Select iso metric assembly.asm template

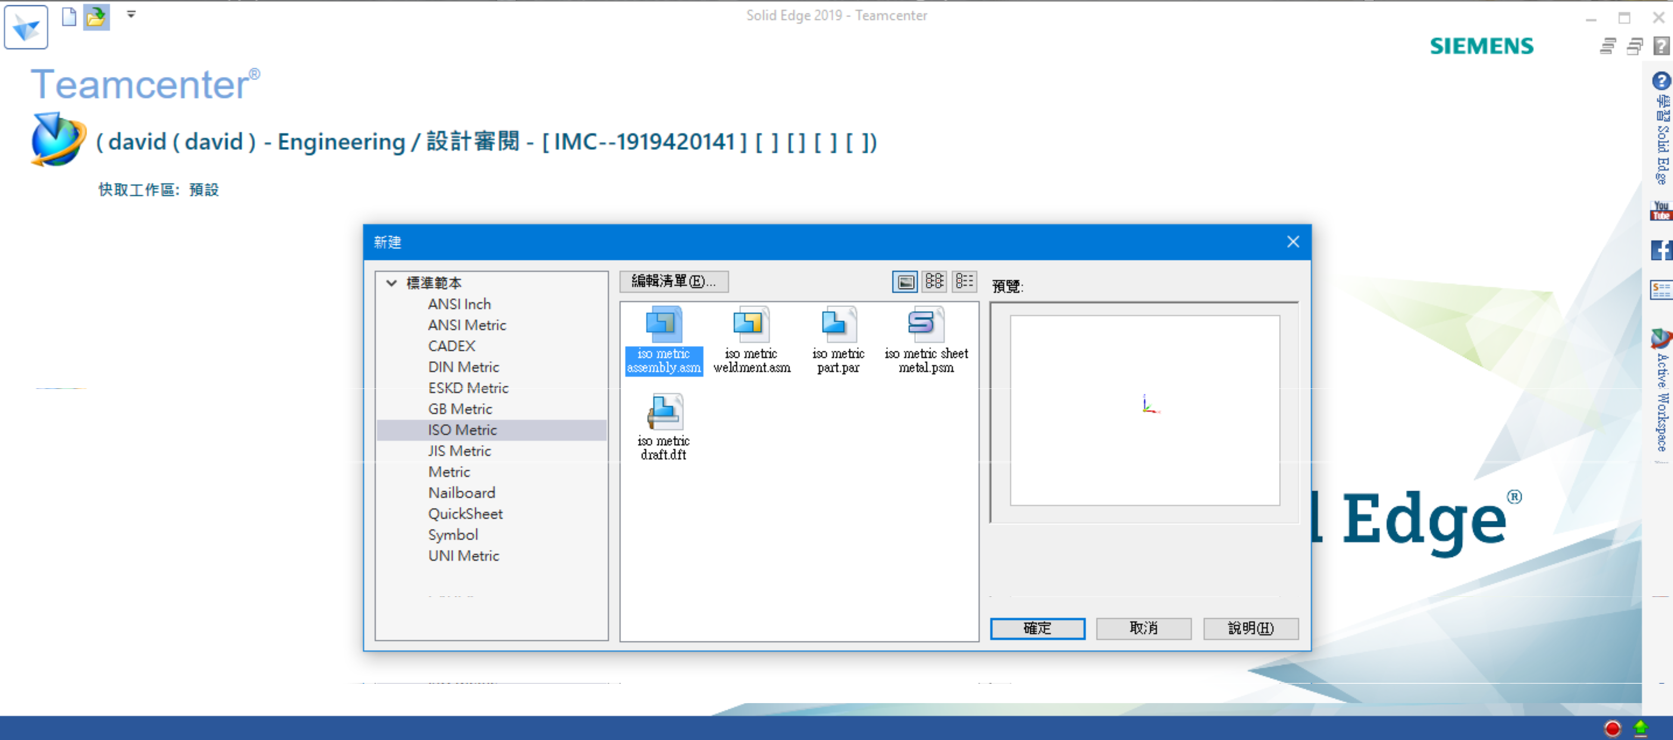coord(663,341)
